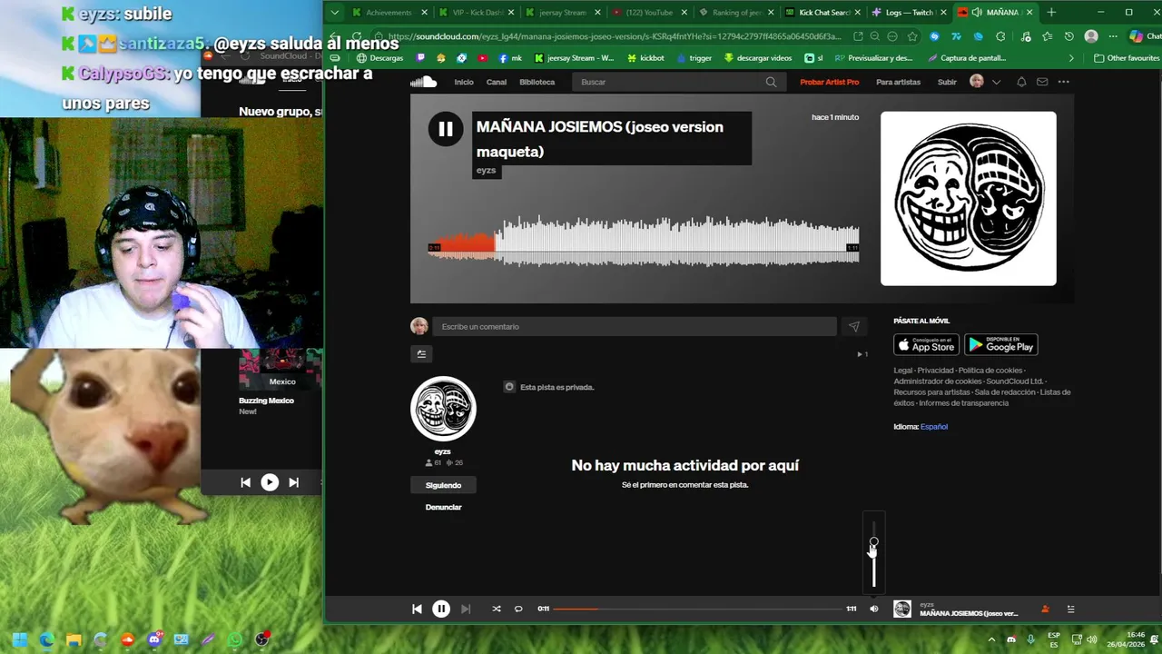Open the messages envelope icon
Screen dimensions: 1162x654
[x=1042, y=82]
